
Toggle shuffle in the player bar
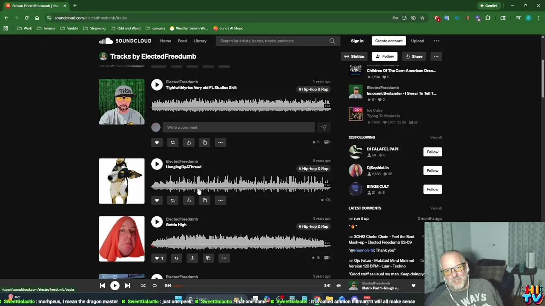point(143,286)
